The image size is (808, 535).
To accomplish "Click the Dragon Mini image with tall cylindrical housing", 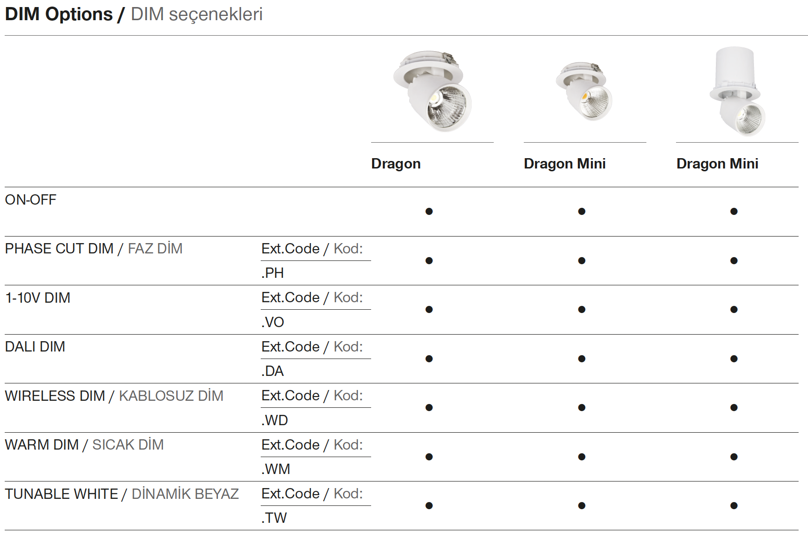I will tap(736, 91).
